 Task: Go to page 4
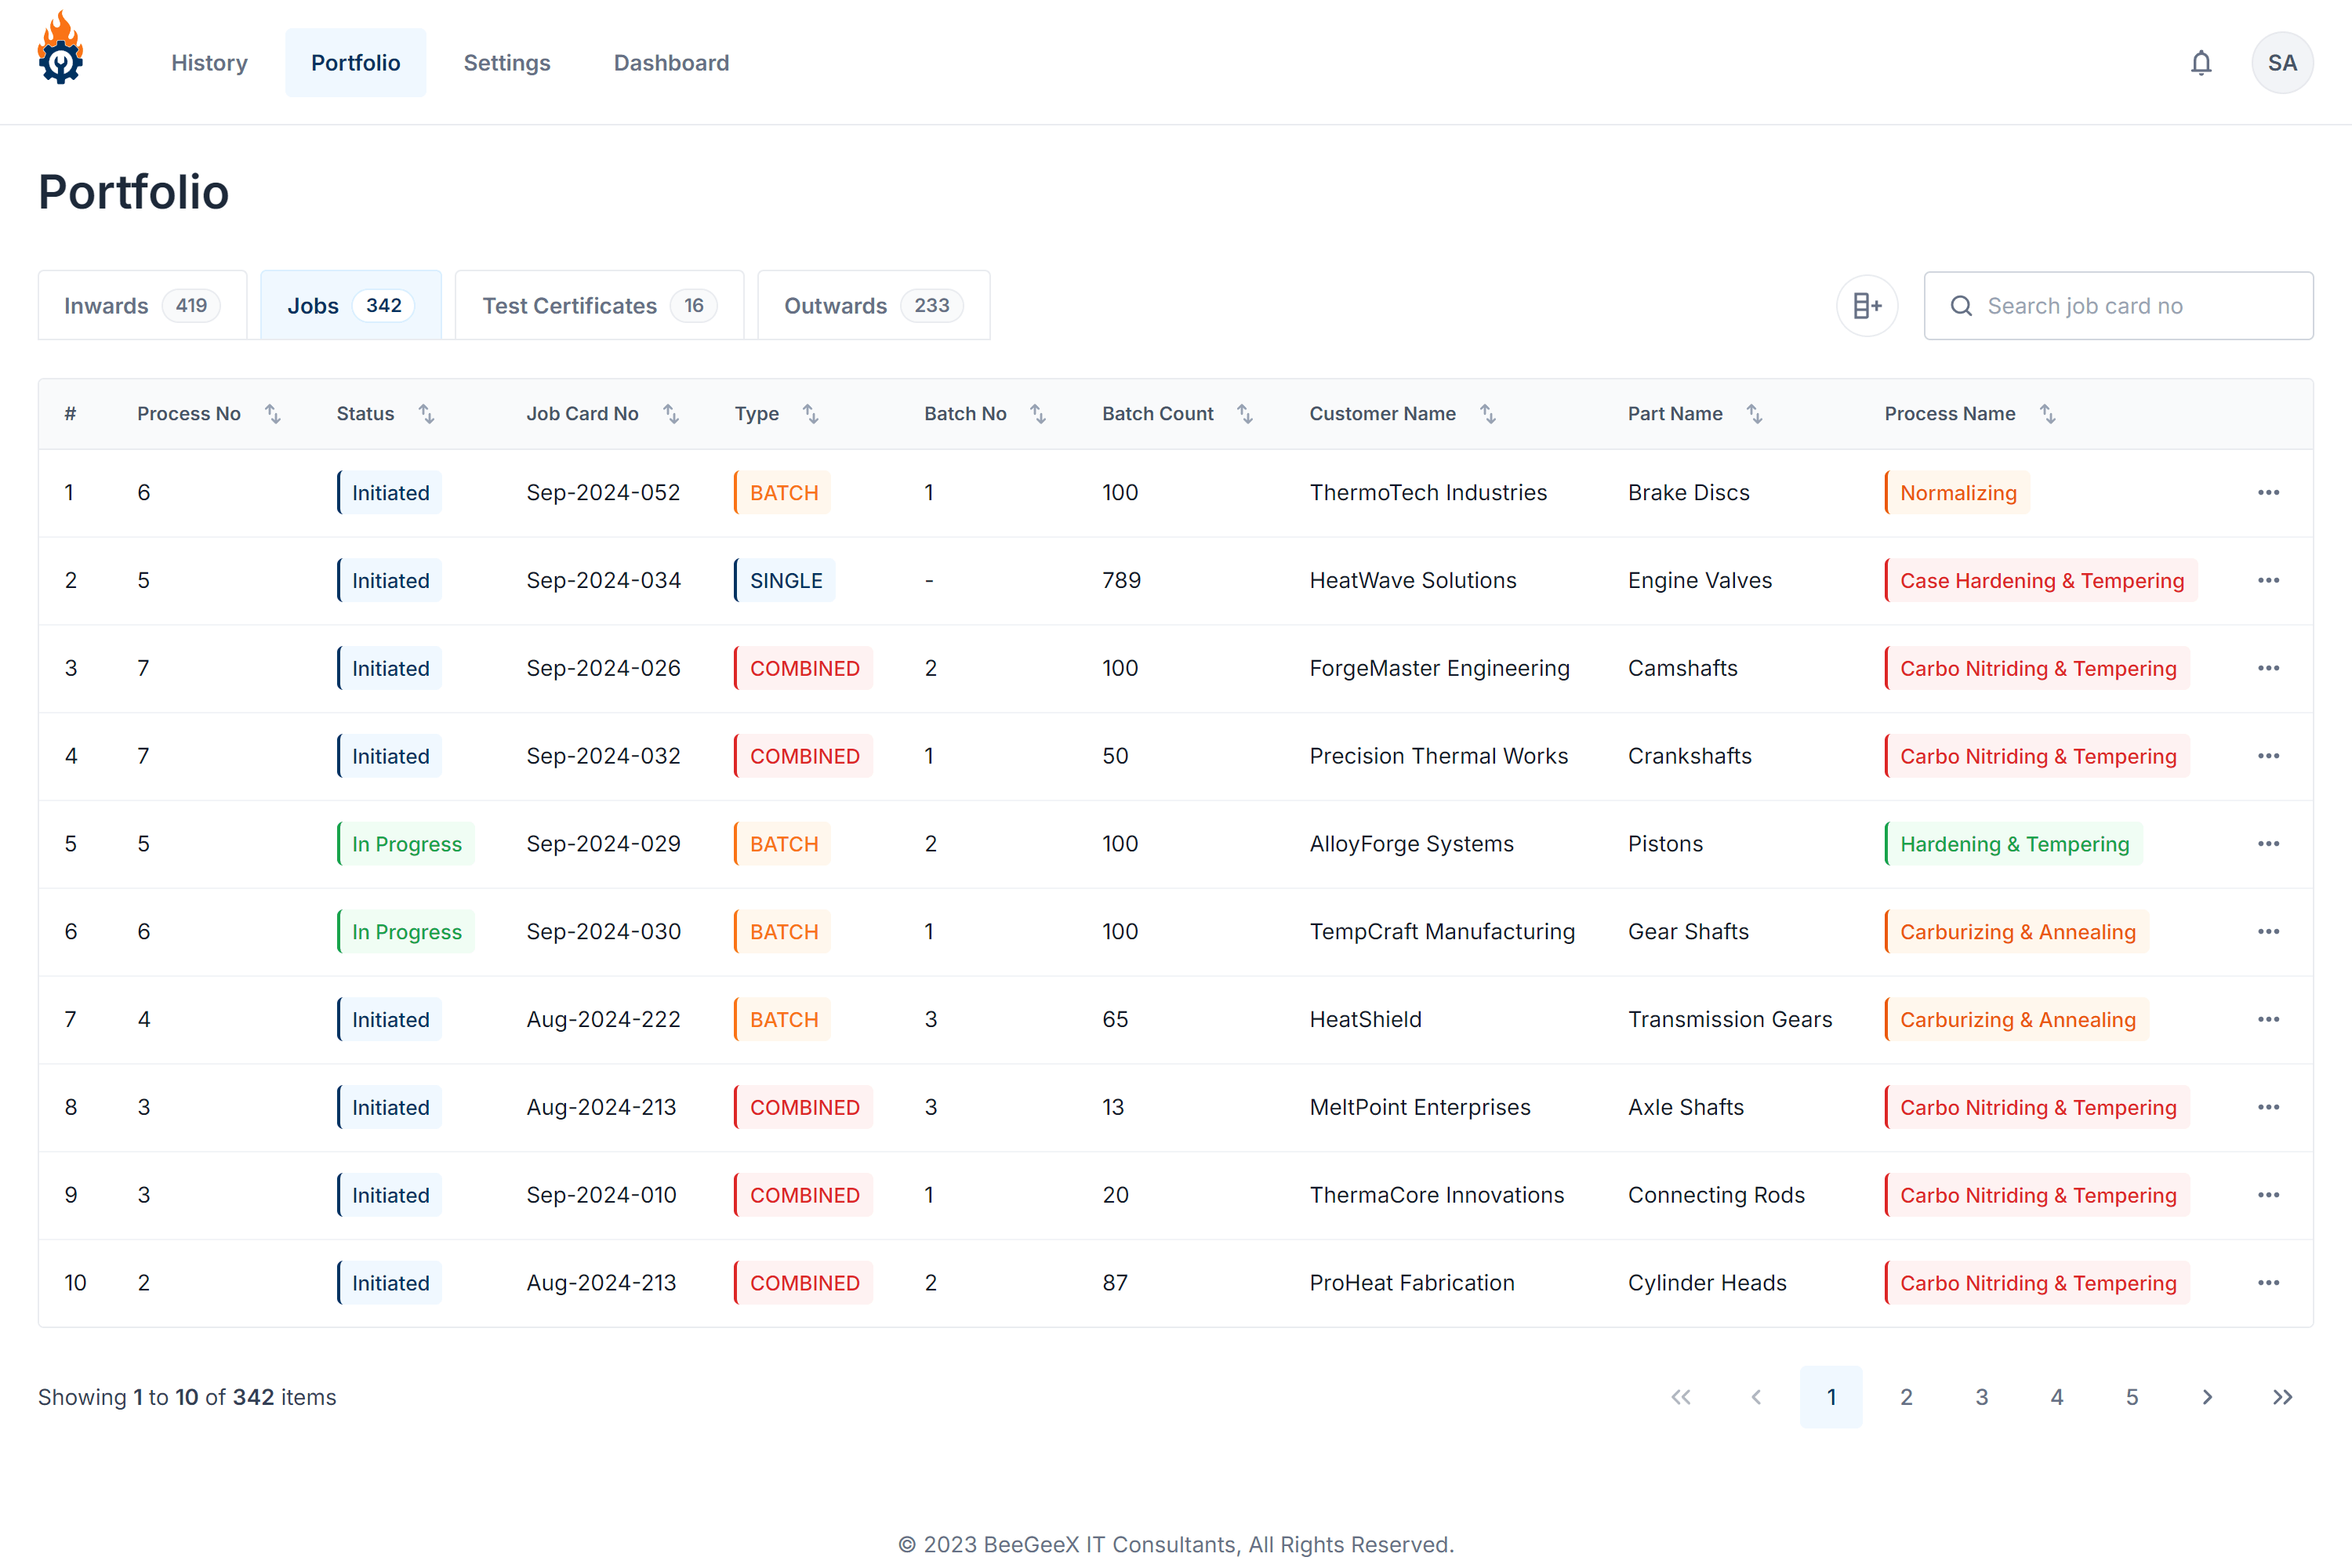(x=2057, y=1397)
